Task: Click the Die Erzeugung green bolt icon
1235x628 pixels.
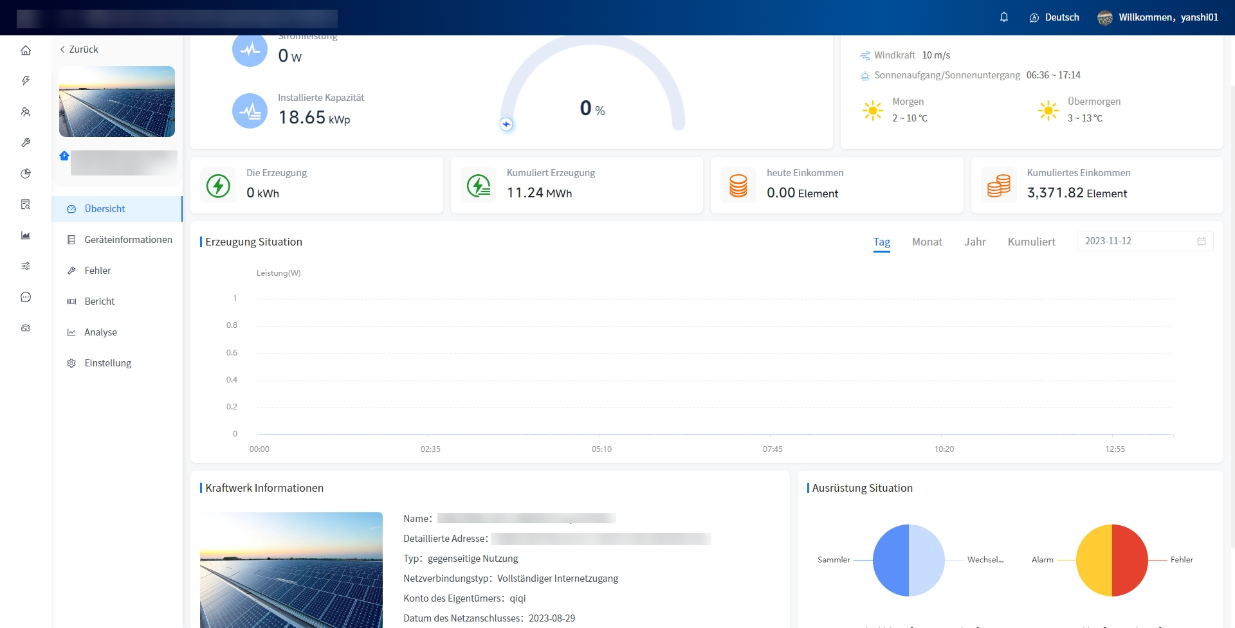Action: click(x=218, y=186)
